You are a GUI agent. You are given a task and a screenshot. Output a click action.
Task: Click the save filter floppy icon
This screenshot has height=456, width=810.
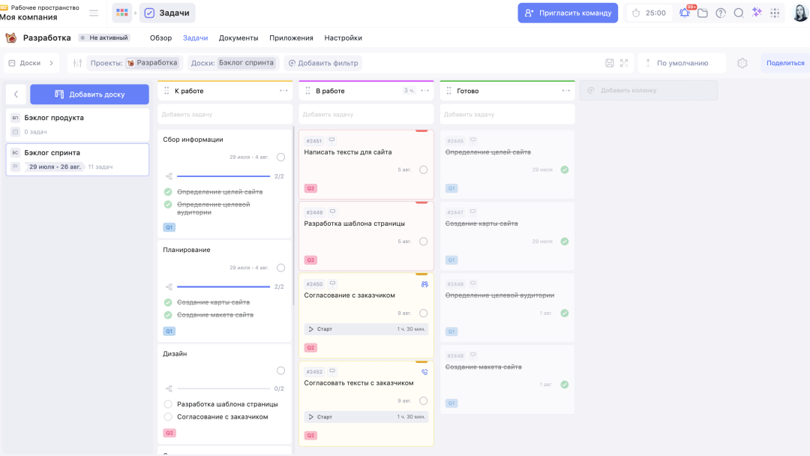tap(610, 63)
